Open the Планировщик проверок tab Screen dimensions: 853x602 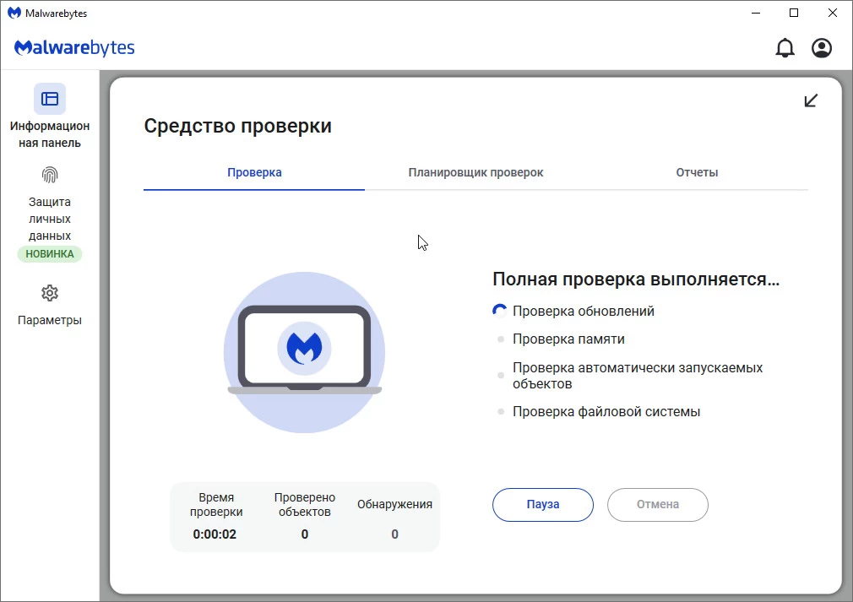pos(475,172)
